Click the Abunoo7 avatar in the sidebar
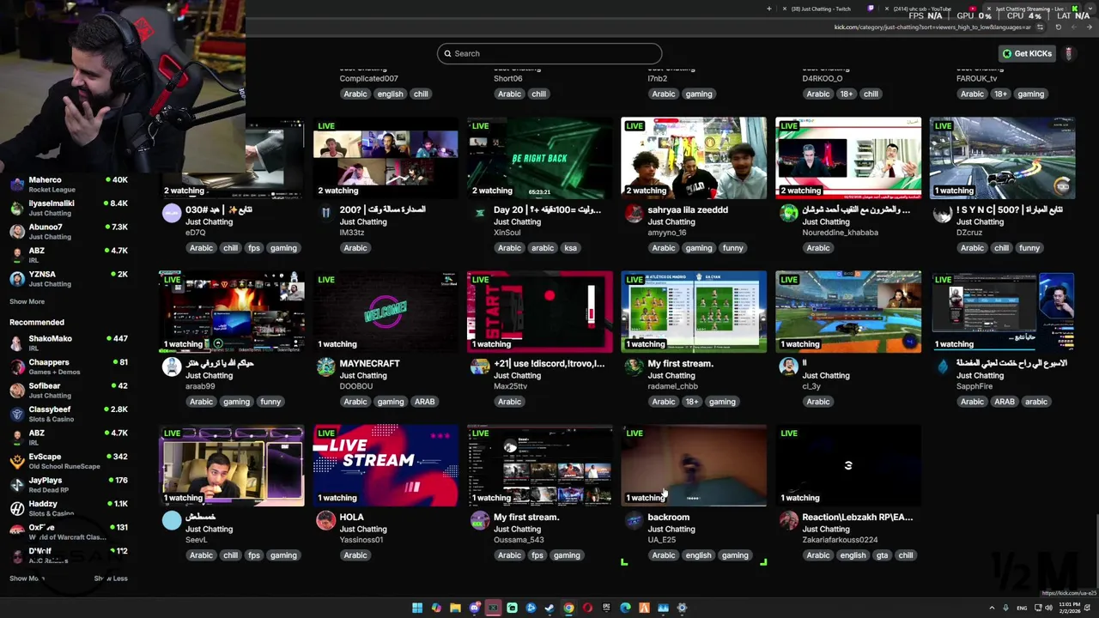Image resolution: width=1099 pixels, height=618 pixels. 16,232
